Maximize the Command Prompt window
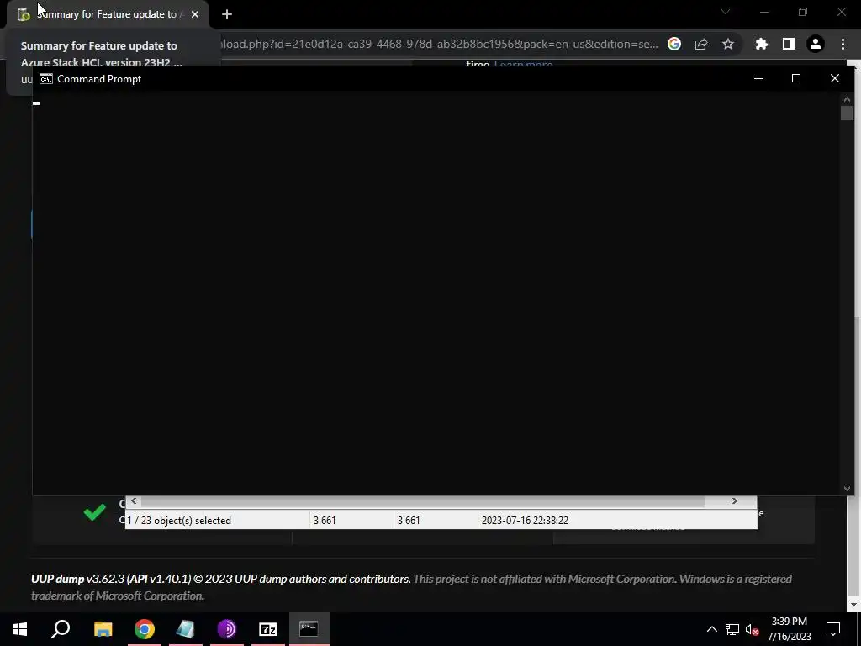Viewport: 861px width, 646px height. [x=796, y=78]
